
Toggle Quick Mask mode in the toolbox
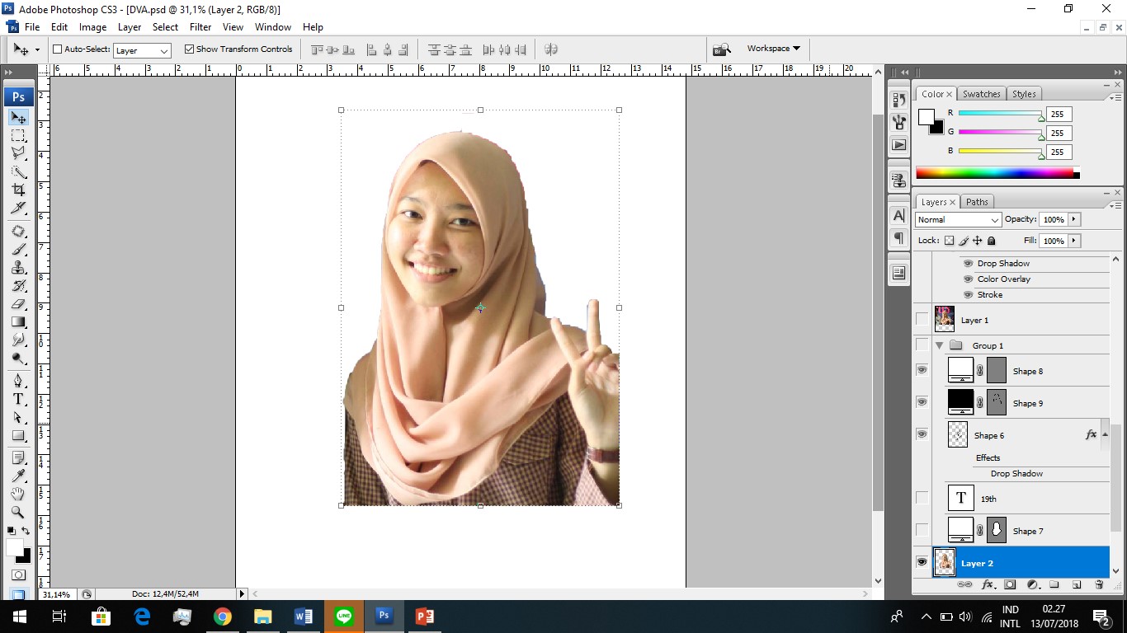point(18,574)
